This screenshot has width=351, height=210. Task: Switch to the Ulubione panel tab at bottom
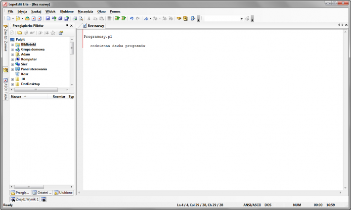pos(63,193)
